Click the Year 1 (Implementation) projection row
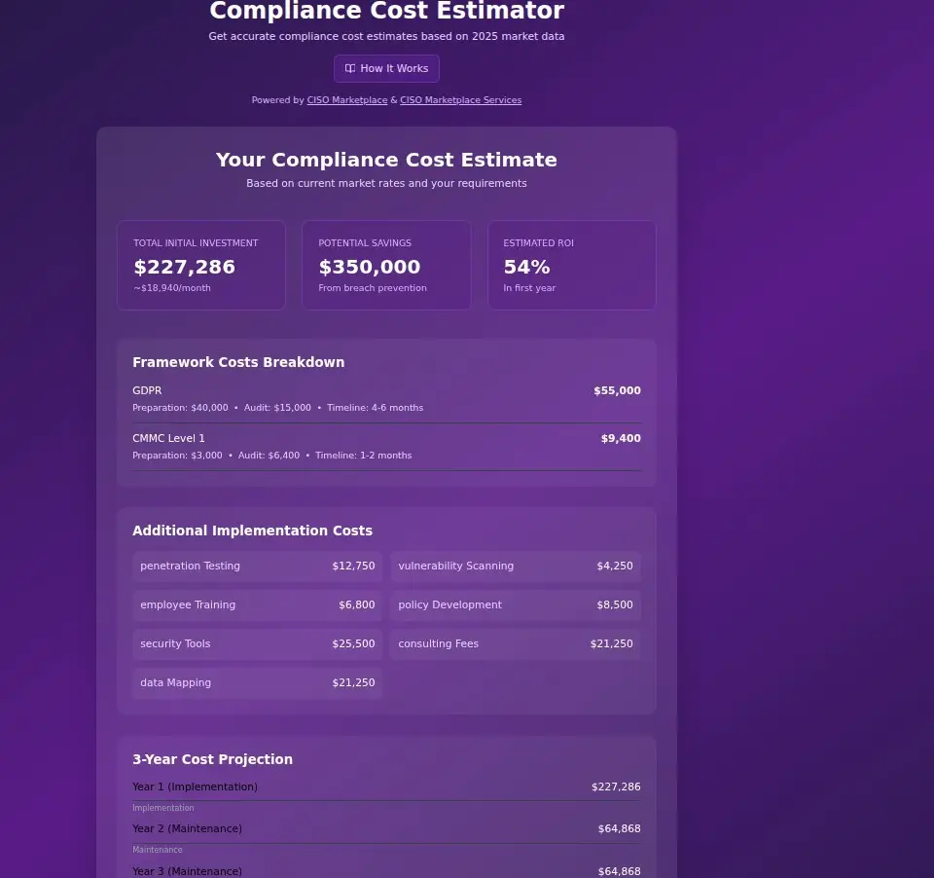The image size is (934, 878). pyautogui.click(x=386, y=787)
